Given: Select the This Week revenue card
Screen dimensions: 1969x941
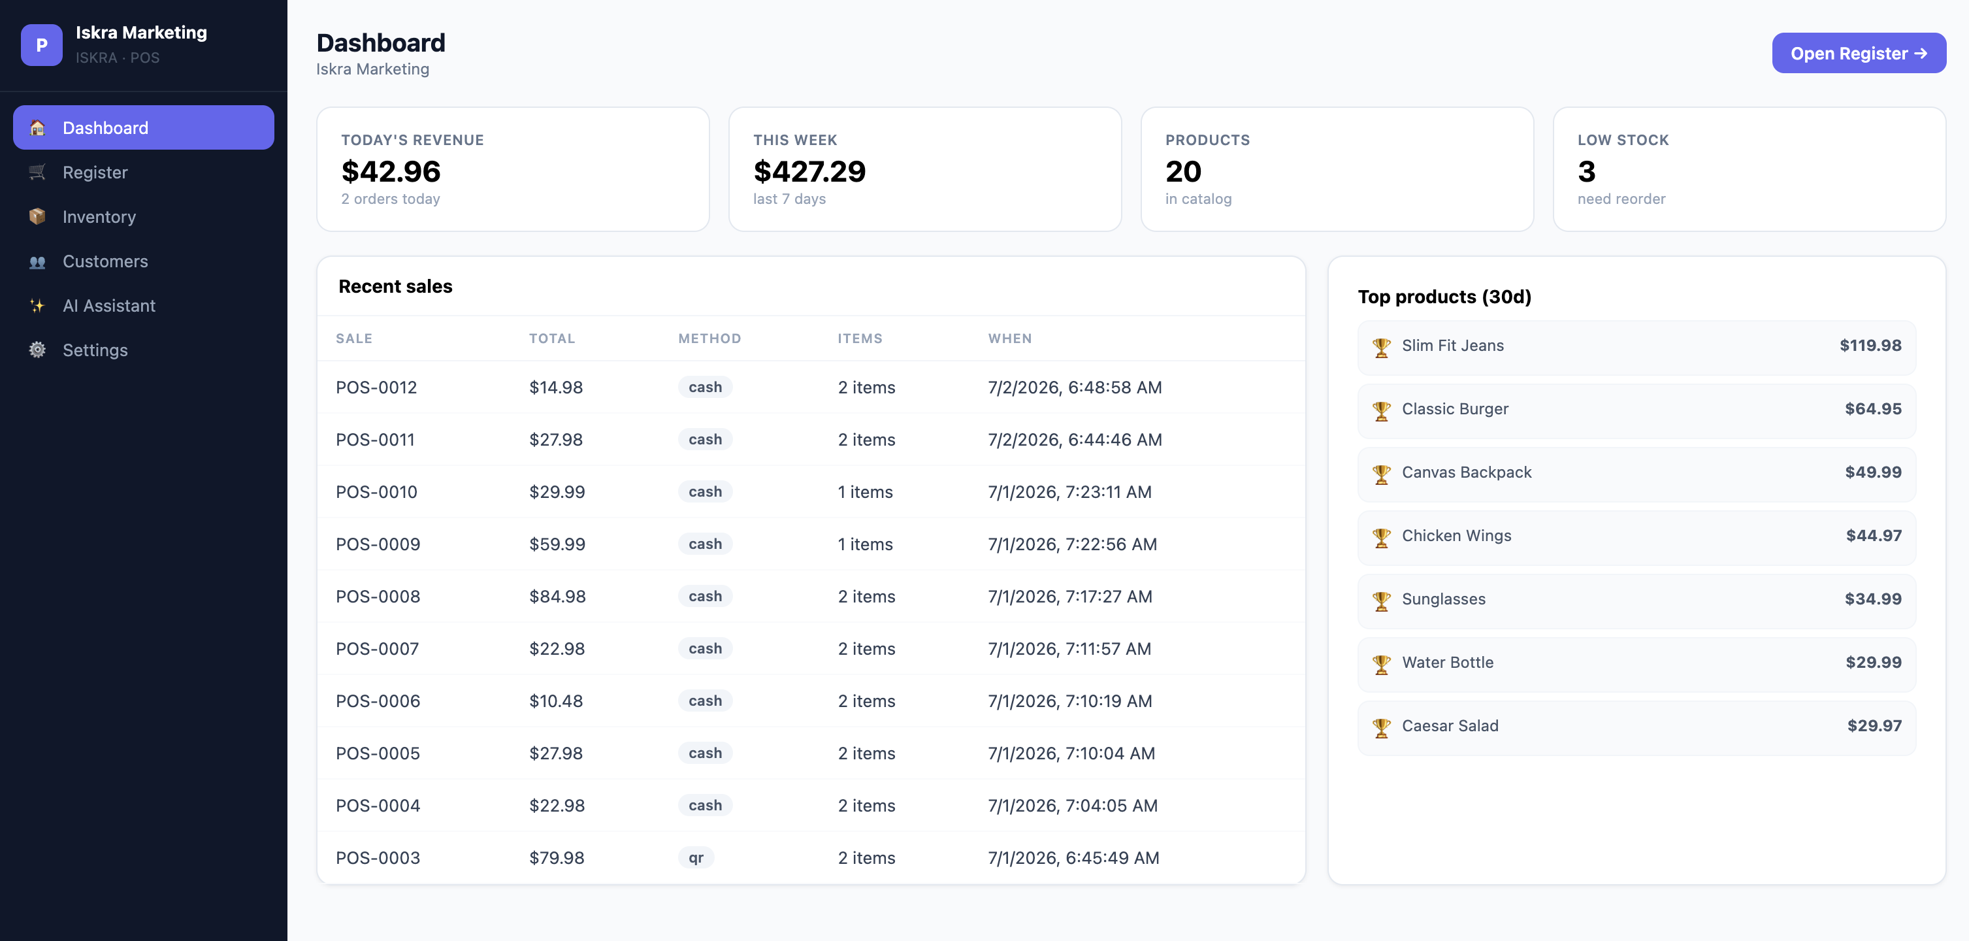Looking at the screenshot, I should tap(925, 169).
